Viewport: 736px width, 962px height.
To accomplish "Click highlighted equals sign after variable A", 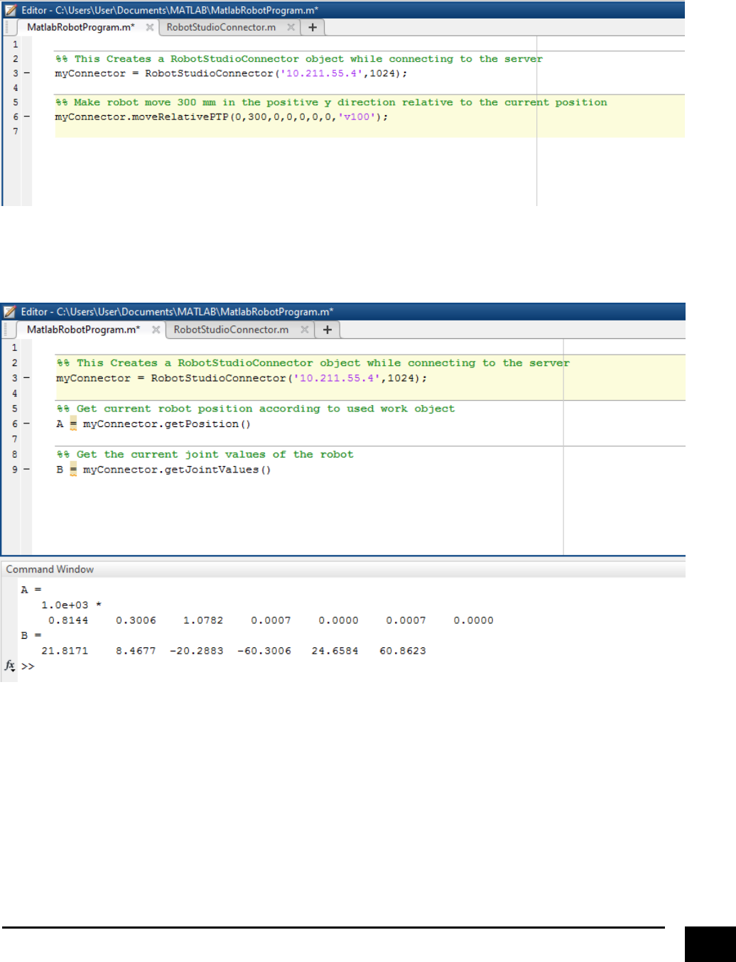I will (73, 424).
